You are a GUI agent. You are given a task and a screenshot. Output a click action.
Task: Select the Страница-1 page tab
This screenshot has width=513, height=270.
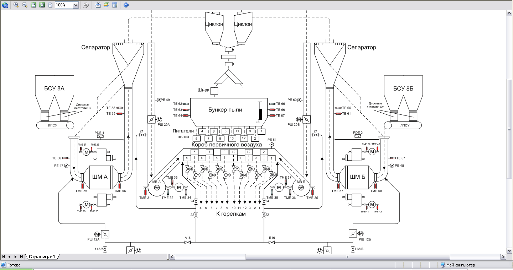point(42,257)
